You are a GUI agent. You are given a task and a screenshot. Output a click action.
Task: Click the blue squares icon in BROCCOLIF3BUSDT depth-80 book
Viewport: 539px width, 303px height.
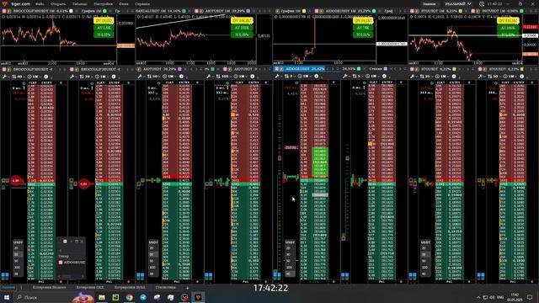5,275
